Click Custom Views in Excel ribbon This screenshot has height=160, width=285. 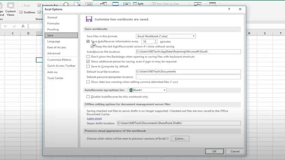(x=10, y=9)
